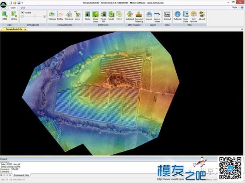Select the Volume measurement tool

52,16
